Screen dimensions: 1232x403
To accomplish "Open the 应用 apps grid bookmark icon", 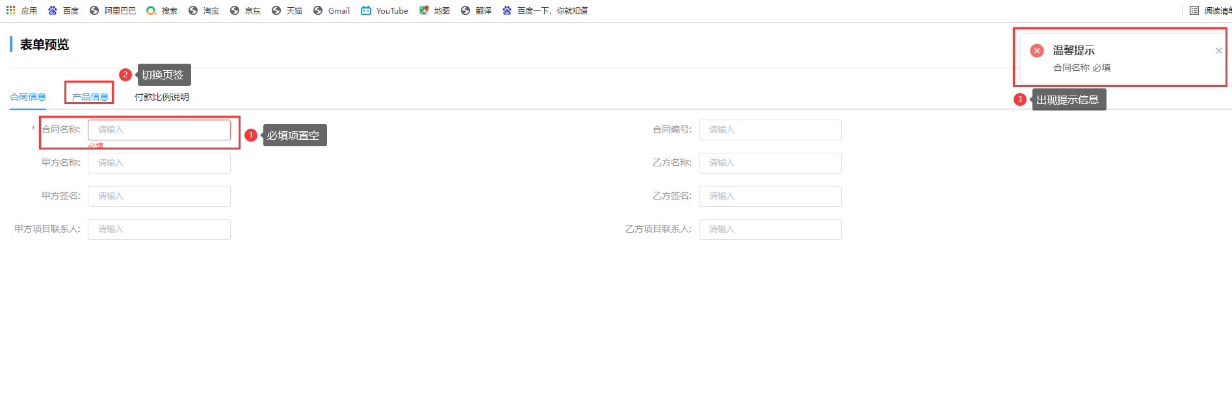I will coord(11,10).
